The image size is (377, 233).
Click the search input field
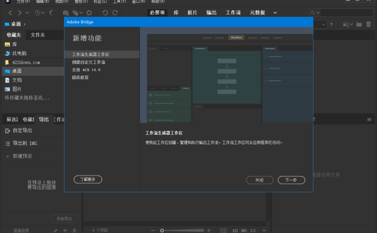pos(346,13)
